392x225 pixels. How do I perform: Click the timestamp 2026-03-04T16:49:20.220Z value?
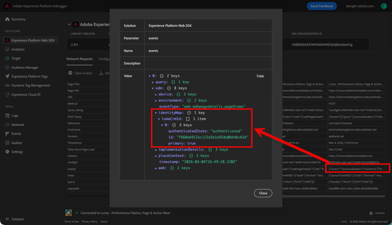pos(210,162)
